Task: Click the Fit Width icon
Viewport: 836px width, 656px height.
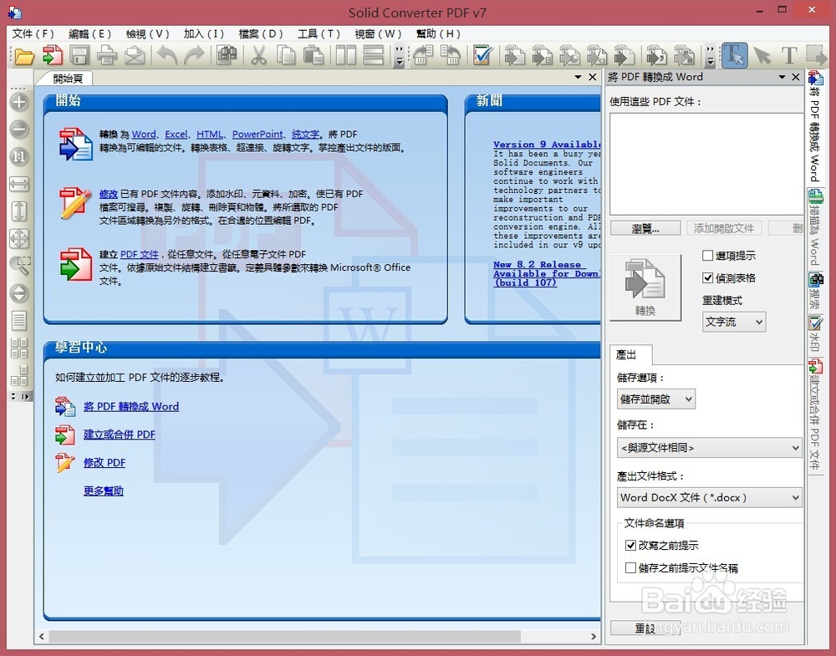Action: [19, 184]
